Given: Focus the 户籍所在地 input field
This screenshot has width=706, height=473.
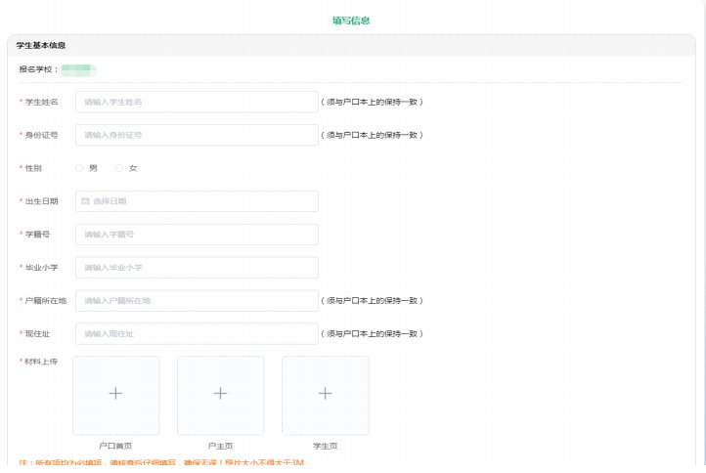Looking at the screenshot, I should coord(197,301).
